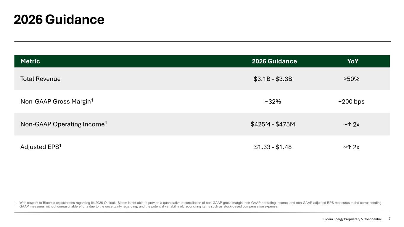
Task: Click the "Adjusted EPS" row label
Action: [39, 147]
